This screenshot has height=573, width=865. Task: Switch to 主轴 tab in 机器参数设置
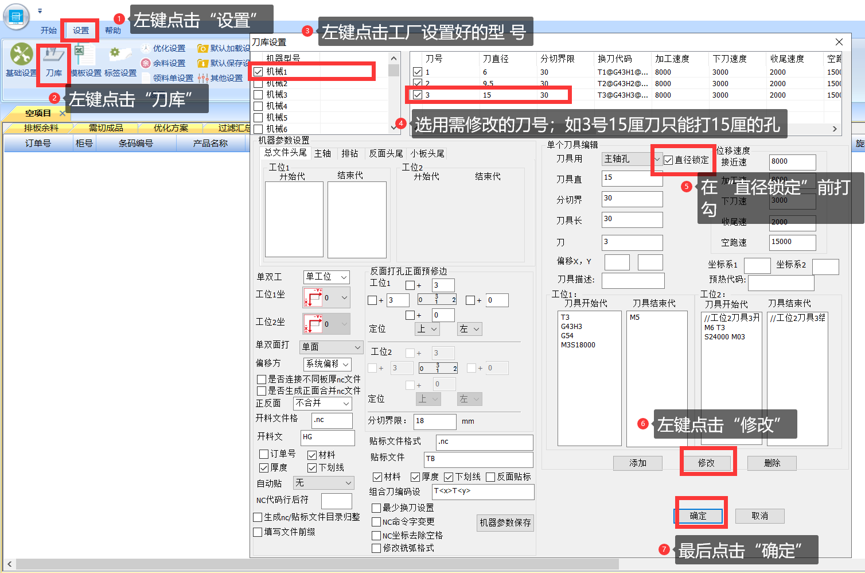(x=323, y=153)
